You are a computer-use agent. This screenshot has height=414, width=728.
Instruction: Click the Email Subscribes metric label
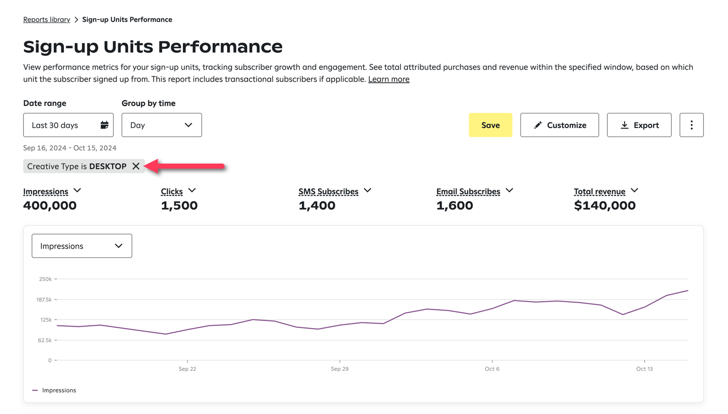pos(468,191)
